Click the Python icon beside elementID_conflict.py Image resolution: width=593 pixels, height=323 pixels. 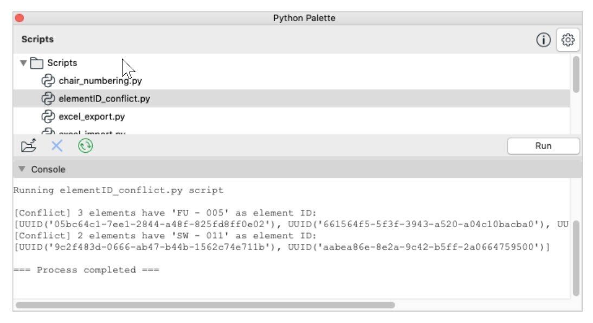pos(49,99)
